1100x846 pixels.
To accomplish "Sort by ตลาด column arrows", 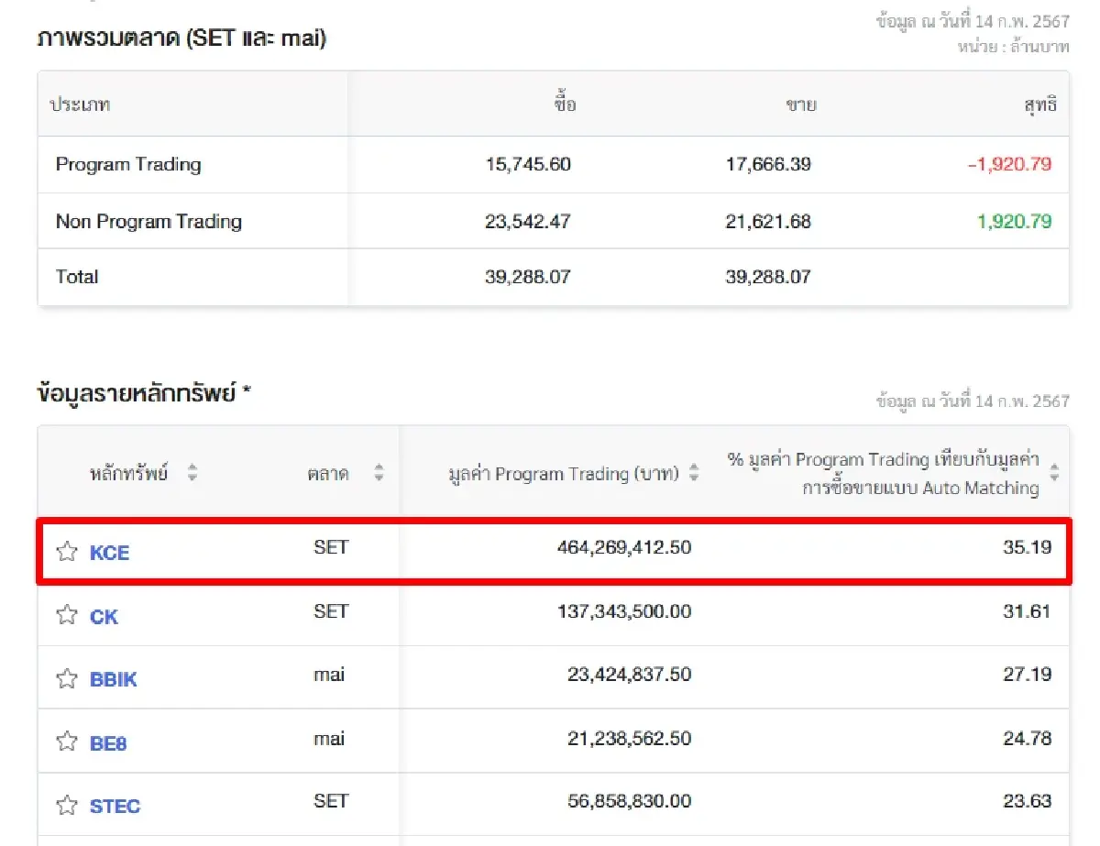I will pyautogui.click(x=379, y=474).
